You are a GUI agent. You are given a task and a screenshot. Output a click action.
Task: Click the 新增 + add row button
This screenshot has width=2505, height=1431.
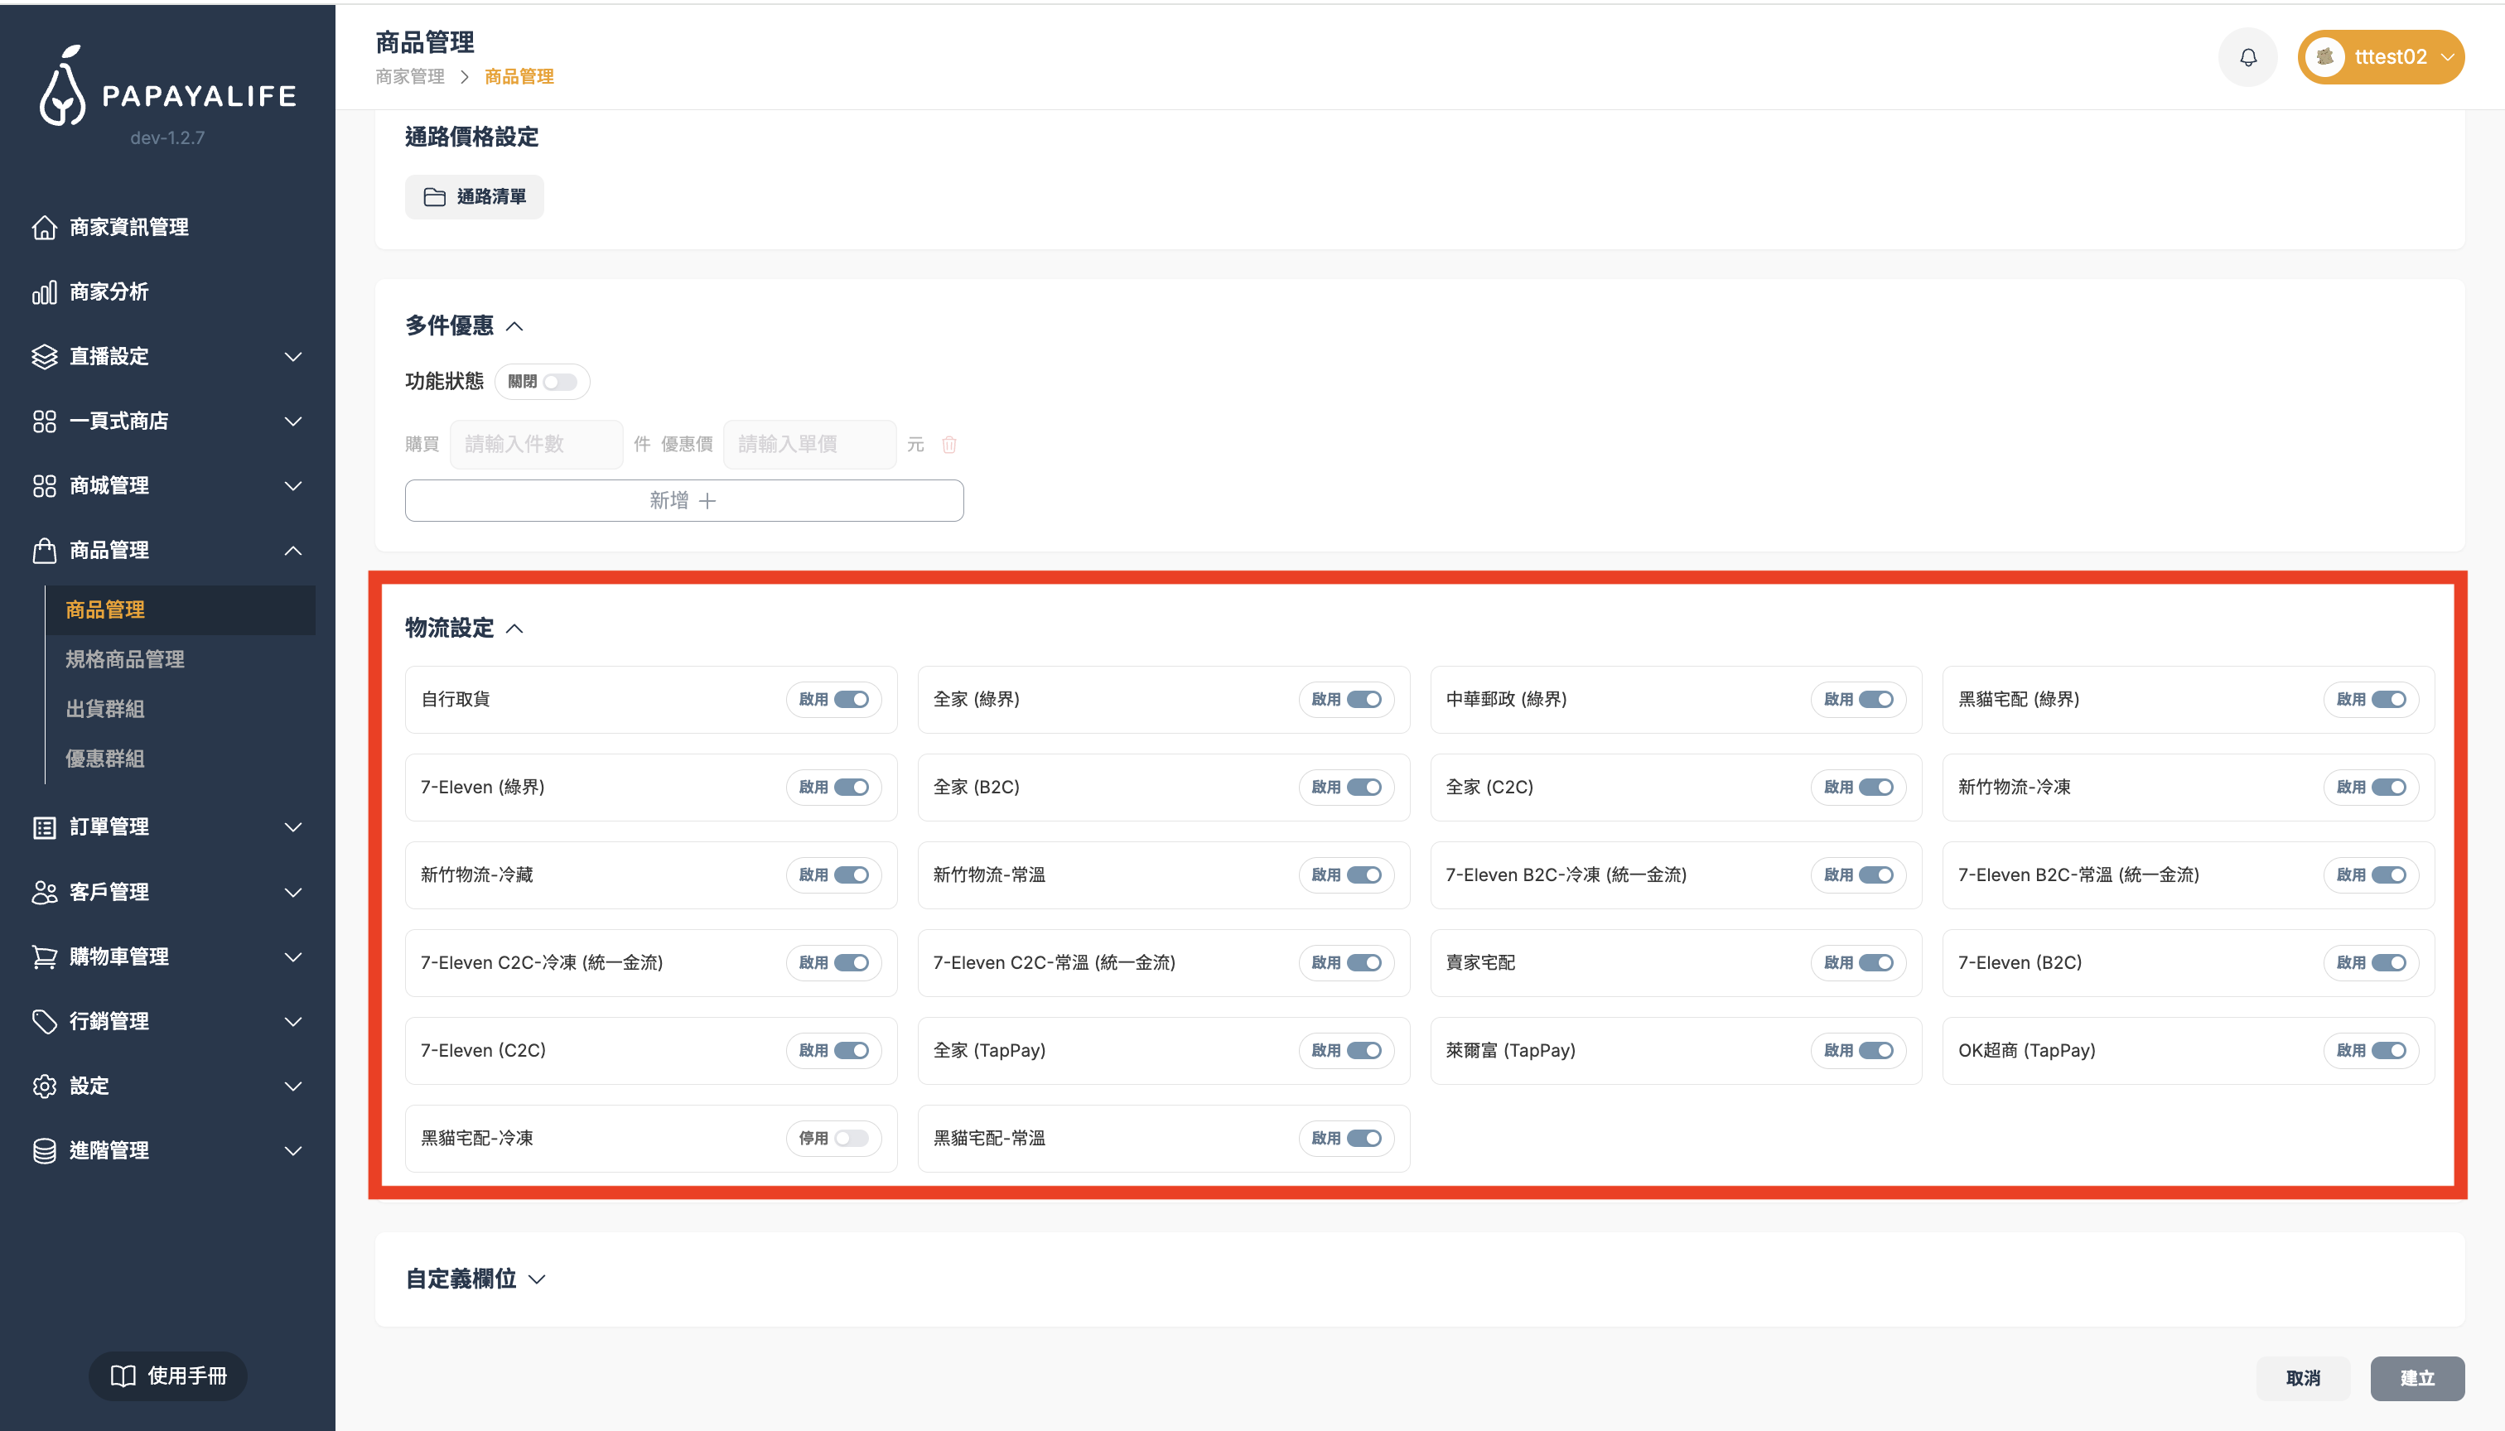click(x=683, y=500)
